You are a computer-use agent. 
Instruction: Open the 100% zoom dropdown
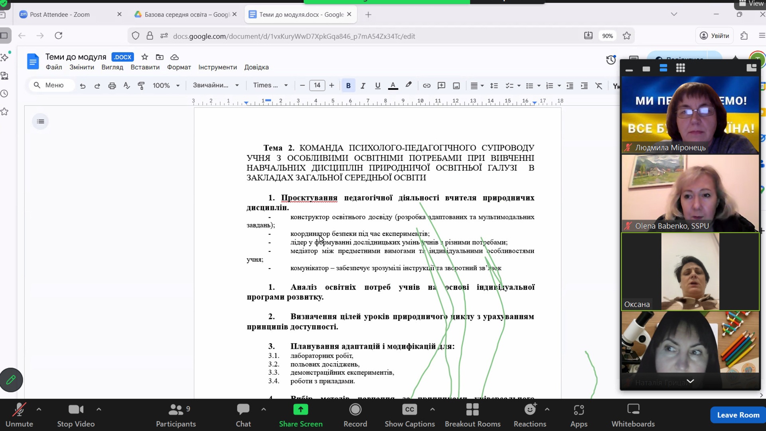[166, 85]
